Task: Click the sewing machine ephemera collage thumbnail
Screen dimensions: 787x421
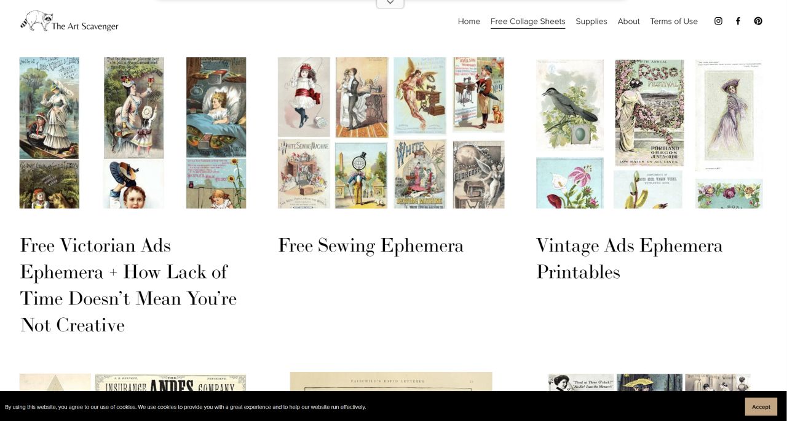Action: click(391, 133)
